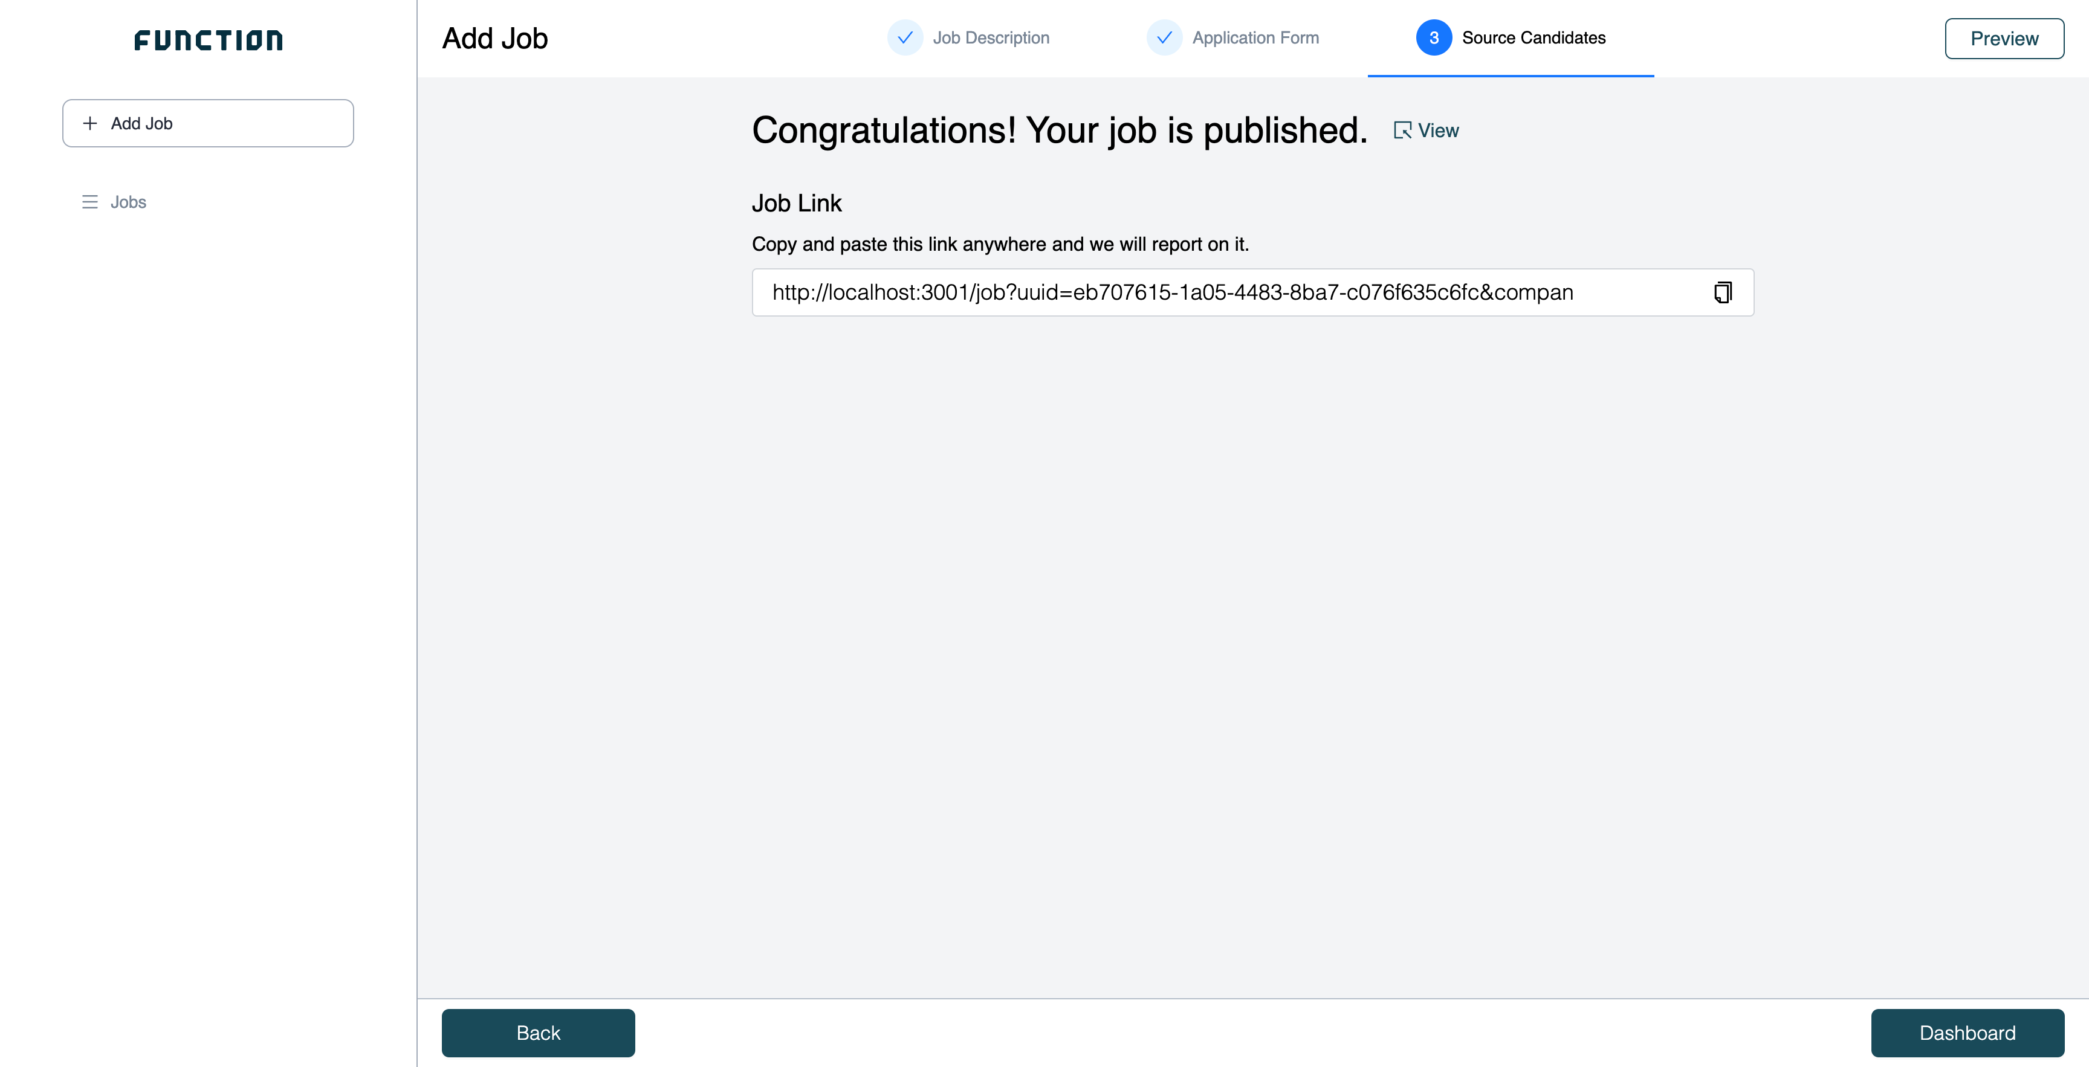The image size is (2089, 1067).
Task: Copy job link with clipboard icon
Action: click(x=1723, y=292)
